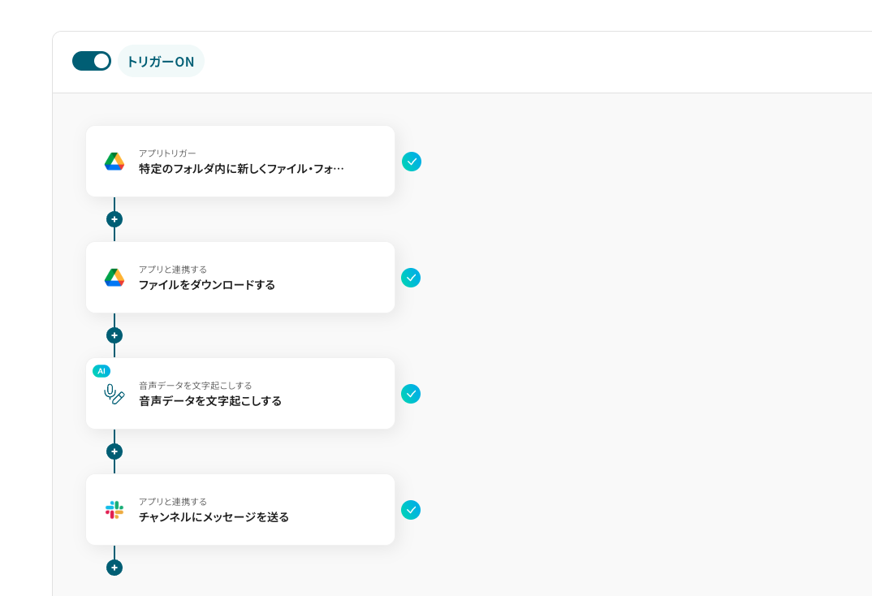Open the 音声データを文字起こしする step card
The width and height of the screenshot is (872, 596).
(x=240, y=394)
